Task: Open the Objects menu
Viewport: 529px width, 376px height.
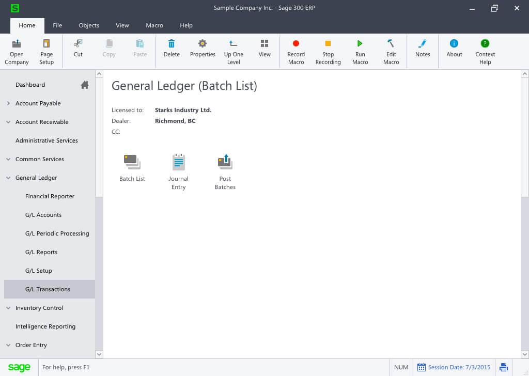Action: point(89,25)
